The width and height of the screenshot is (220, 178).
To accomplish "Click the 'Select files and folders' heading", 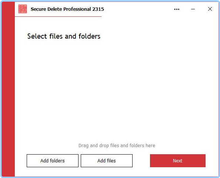I will click(64, 36).
